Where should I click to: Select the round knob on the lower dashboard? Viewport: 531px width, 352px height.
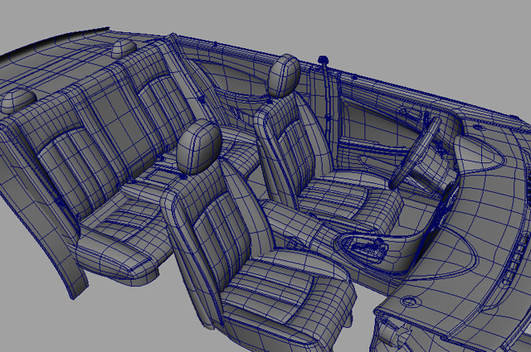point(409,301)
